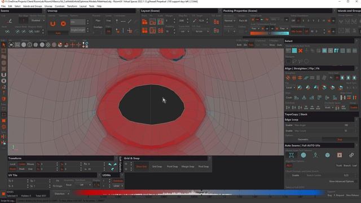This screenshot has height=203, width=361.
Task: Open the Edit menu
Action: point(10,6)
